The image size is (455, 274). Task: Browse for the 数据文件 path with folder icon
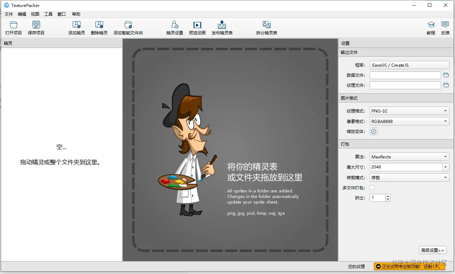446,75
